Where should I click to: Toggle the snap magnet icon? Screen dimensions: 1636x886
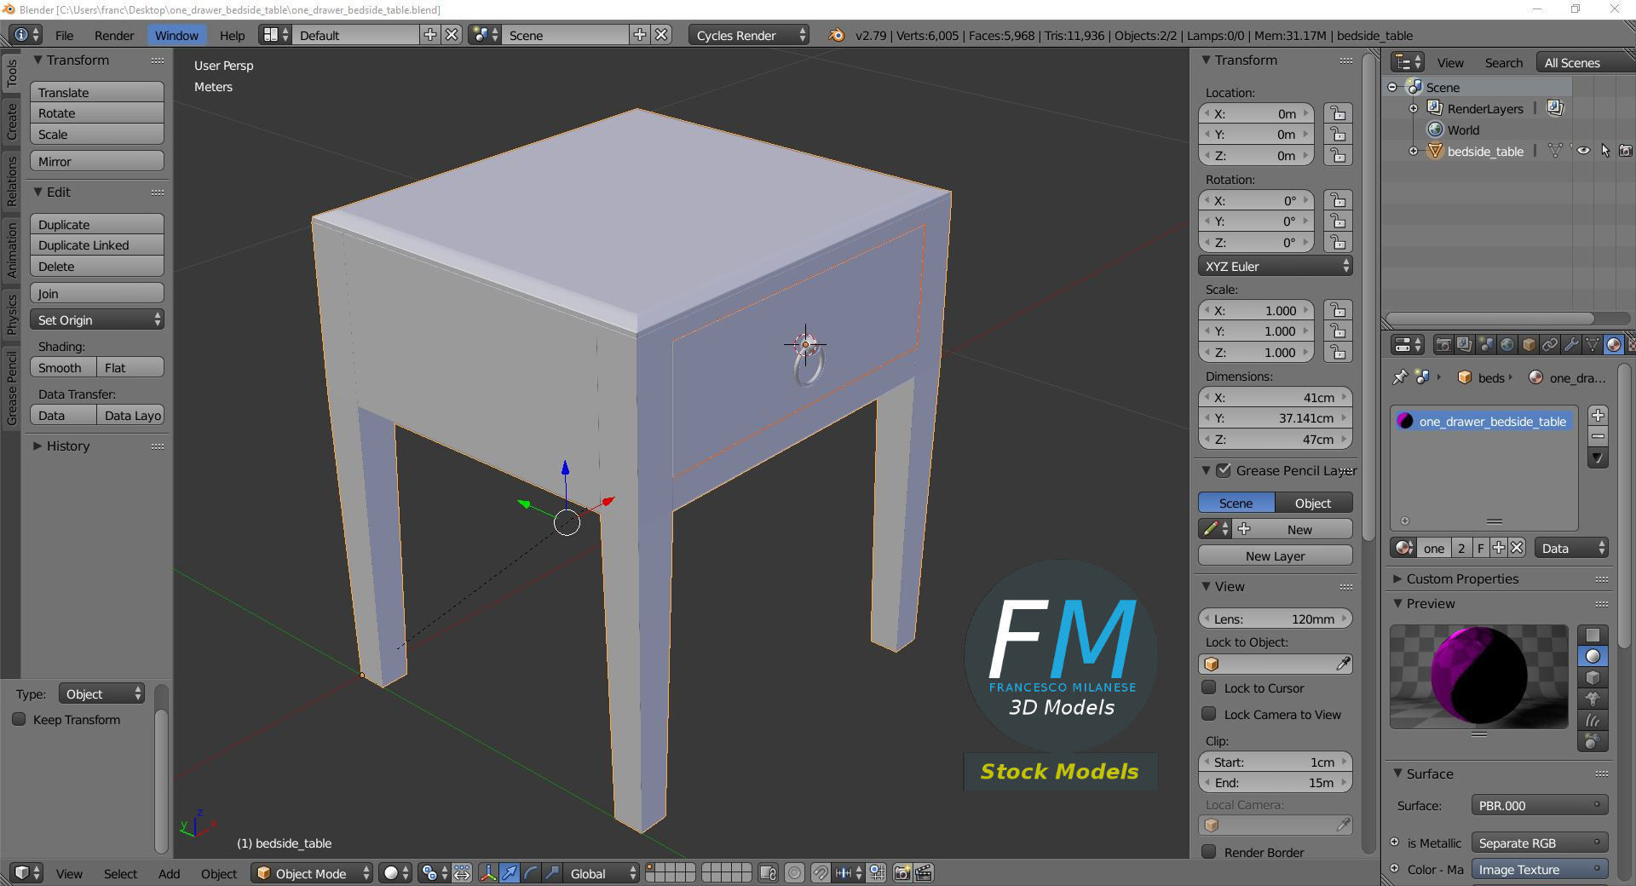pyautogui.click(x=820, y=873)
